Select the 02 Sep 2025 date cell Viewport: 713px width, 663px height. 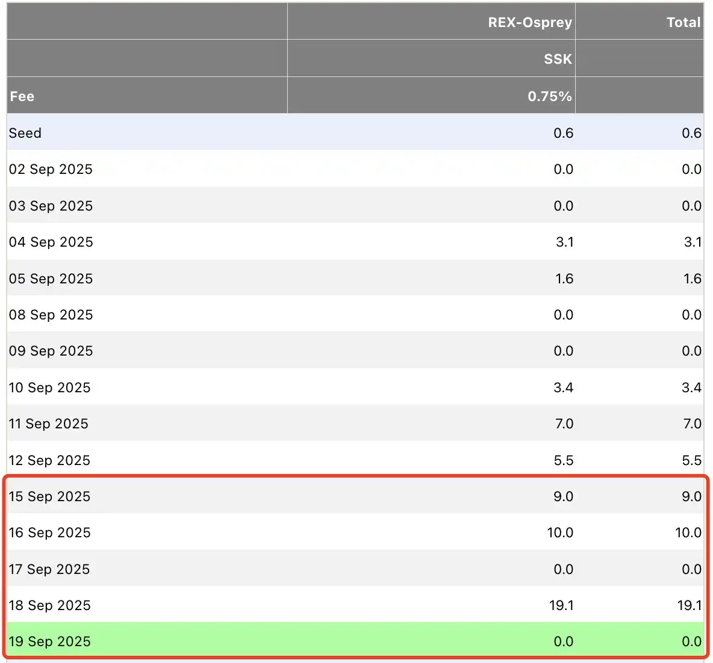pyautogui.click(x=51, y=169)
